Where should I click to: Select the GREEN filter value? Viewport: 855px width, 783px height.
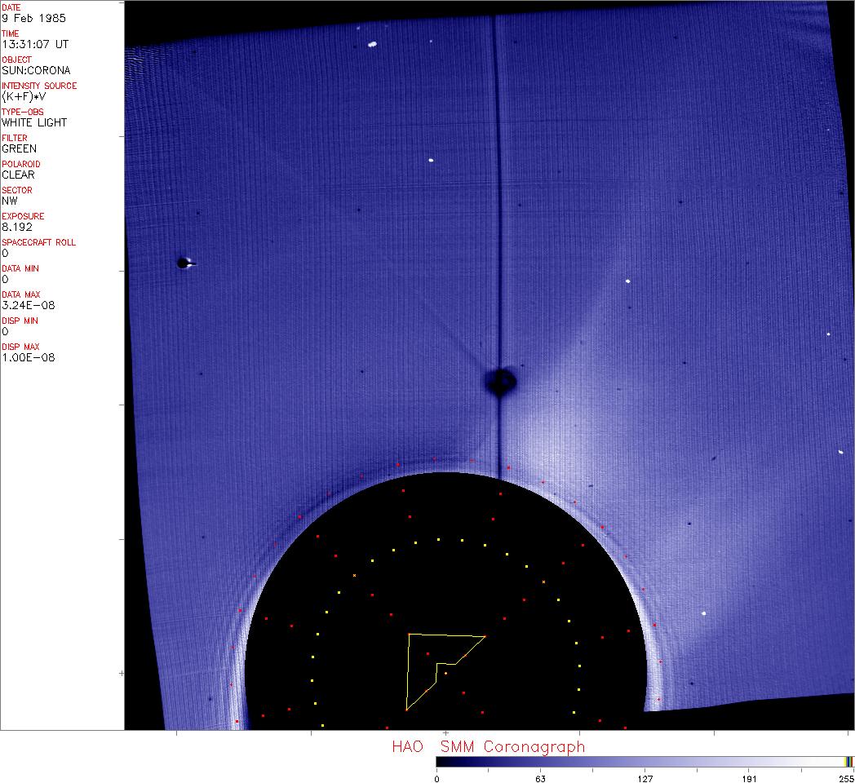pos(19,149)
